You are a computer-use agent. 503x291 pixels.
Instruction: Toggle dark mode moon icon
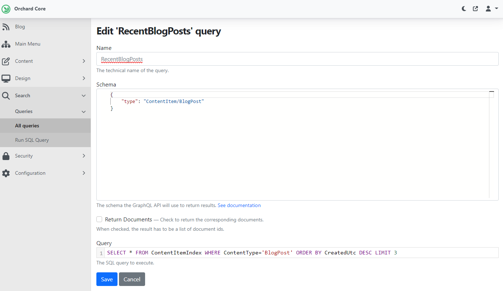[464, 9]
